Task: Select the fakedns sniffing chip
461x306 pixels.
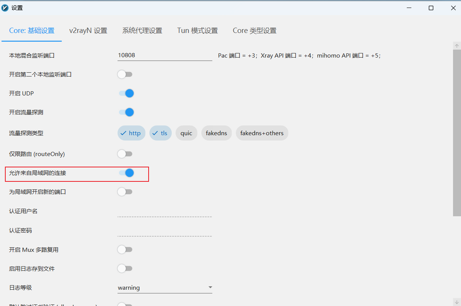Action: (216, 133)
